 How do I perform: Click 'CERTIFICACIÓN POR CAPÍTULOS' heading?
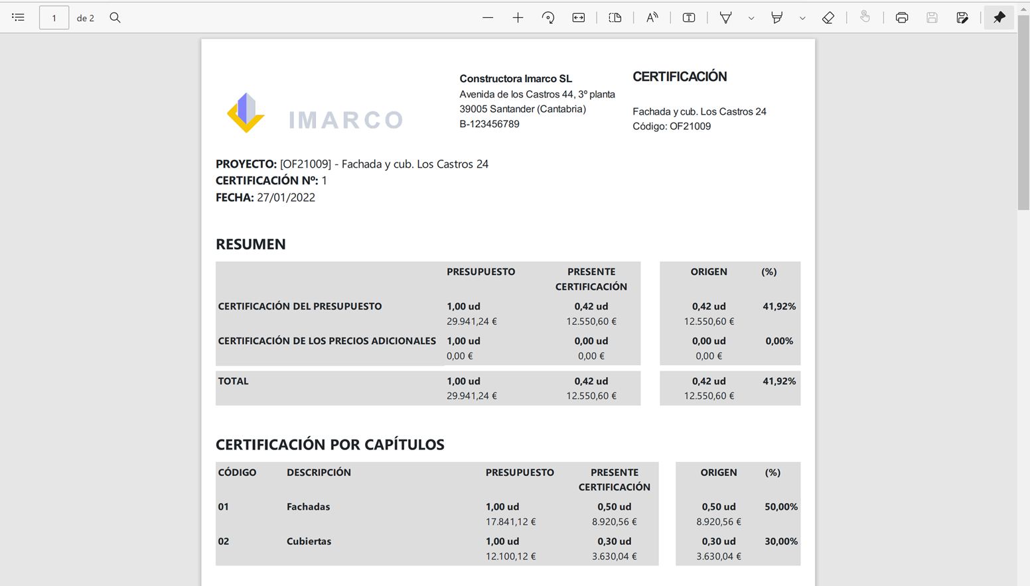[330, 444]
